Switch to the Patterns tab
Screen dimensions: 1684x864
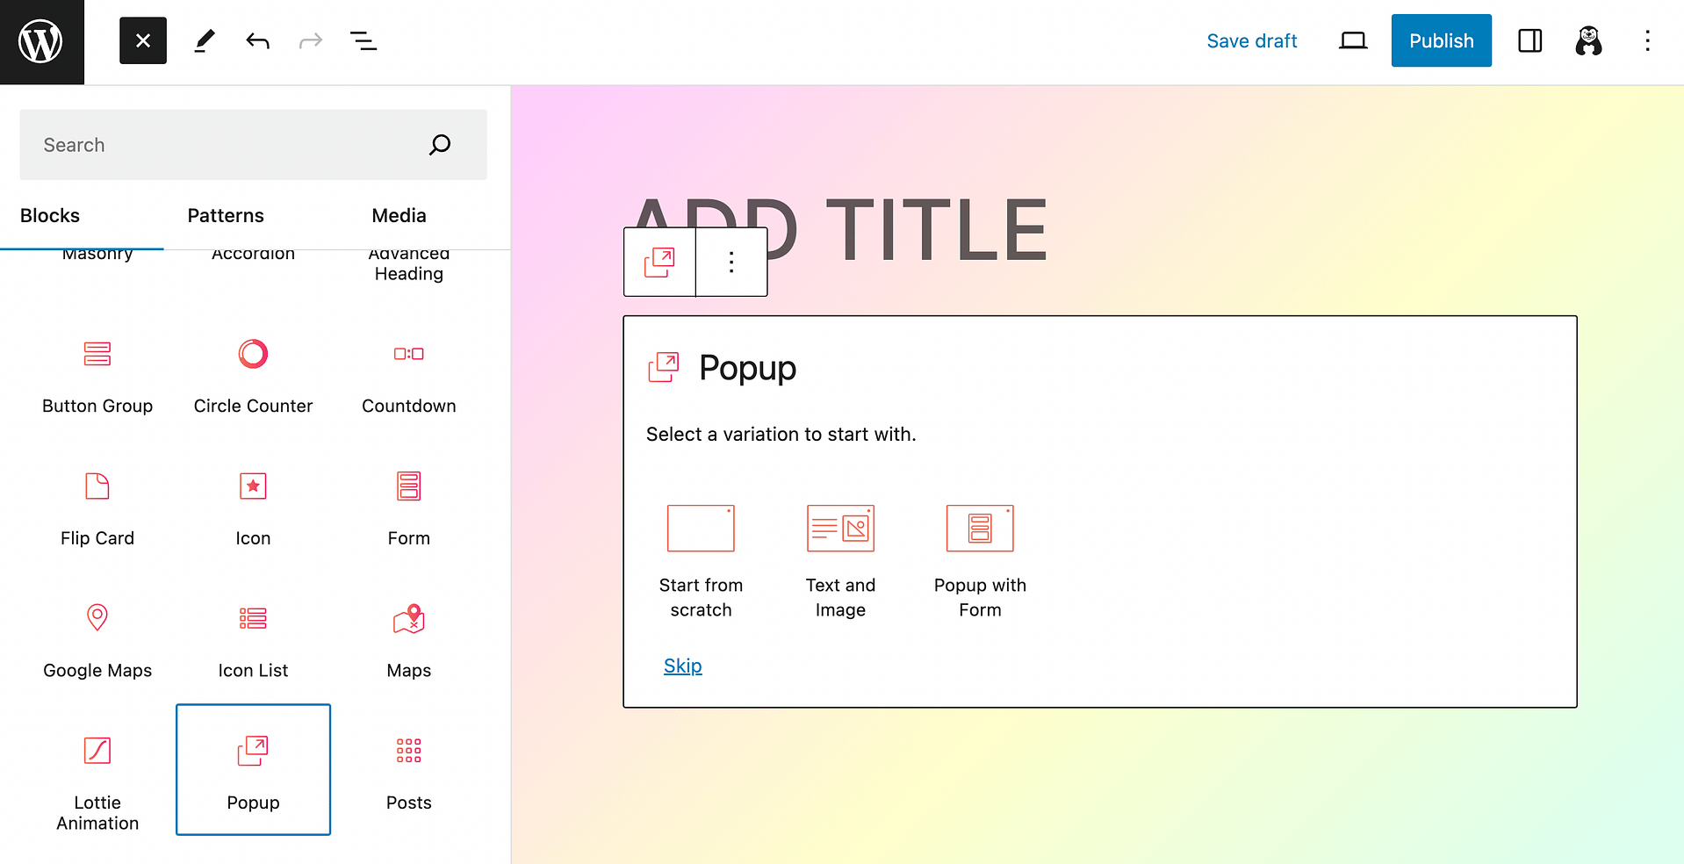225,215
